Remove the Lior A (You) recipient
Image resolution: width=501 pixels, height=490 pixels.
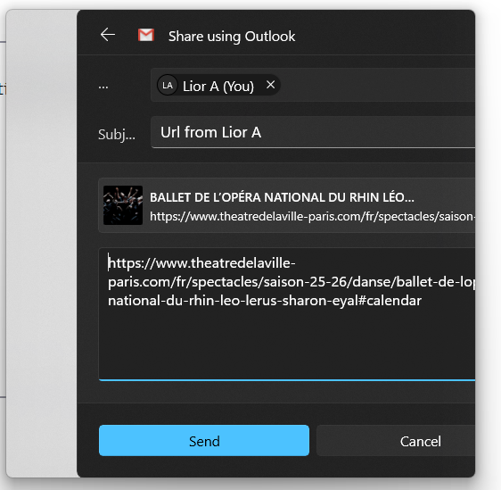point(271,85)
